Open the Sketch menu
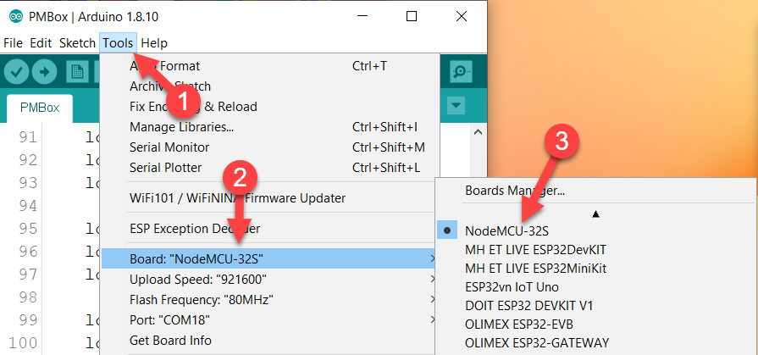Image resolution: width=758 pixels, height=355 pixels. point(77,43)
